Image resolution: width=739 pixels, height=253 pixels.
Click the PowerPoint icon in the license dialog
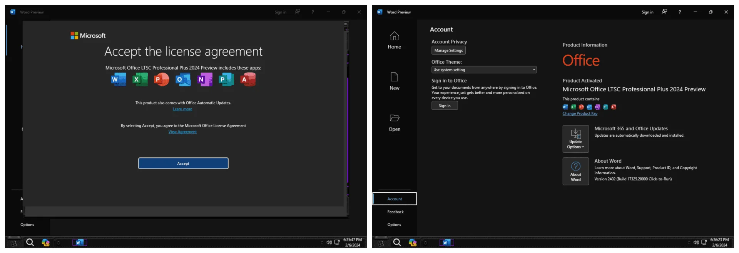click(162, 79)
